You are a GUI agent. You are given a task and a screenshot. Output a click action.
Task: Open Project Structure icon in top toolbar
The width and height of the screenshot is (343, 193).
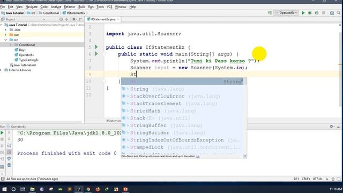[332, 13]
